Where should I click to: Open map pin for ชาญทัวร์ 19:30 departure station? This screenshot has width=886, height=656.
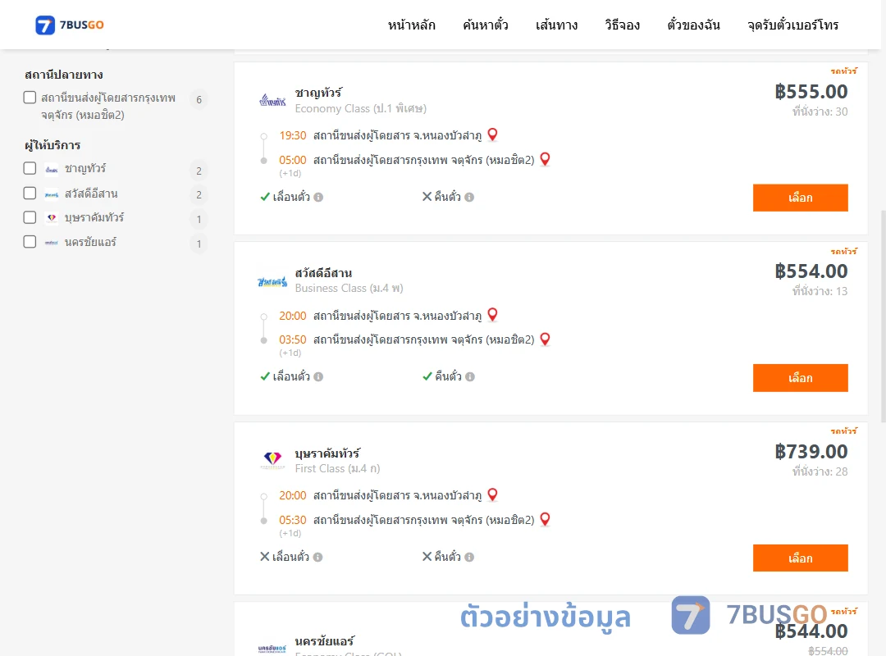[x=493, y=134]
